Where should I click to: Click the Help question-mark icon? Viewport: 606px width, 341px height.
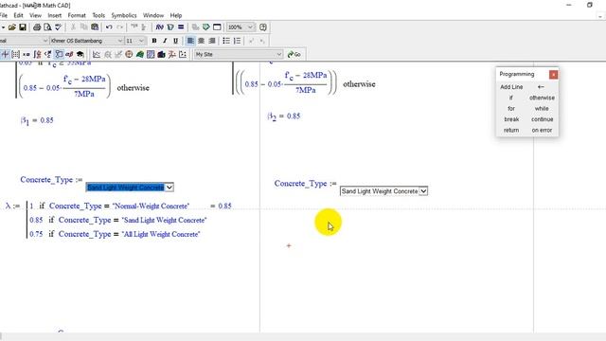click(x=263, y=27)
